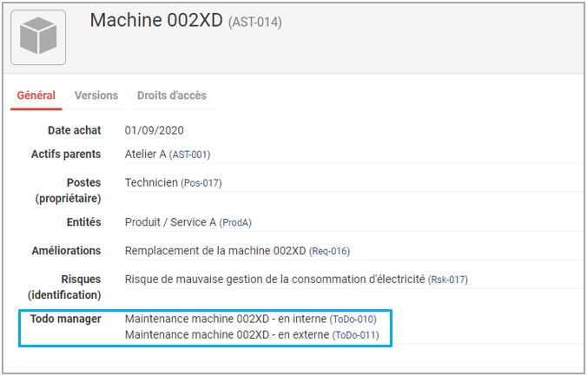The height and width of the screenshot is (376, 587).
Task: Open the Technicien position link
Action: tap(151, 183)
